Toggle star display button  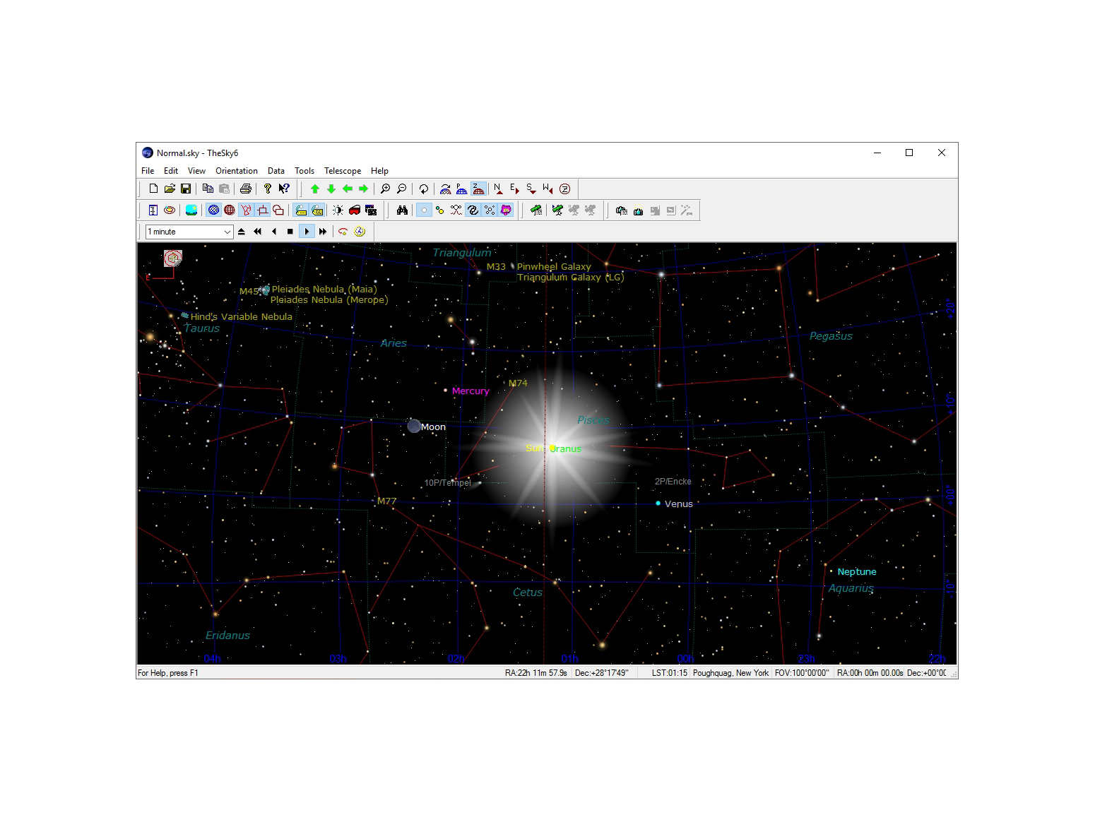click(424, 210)
